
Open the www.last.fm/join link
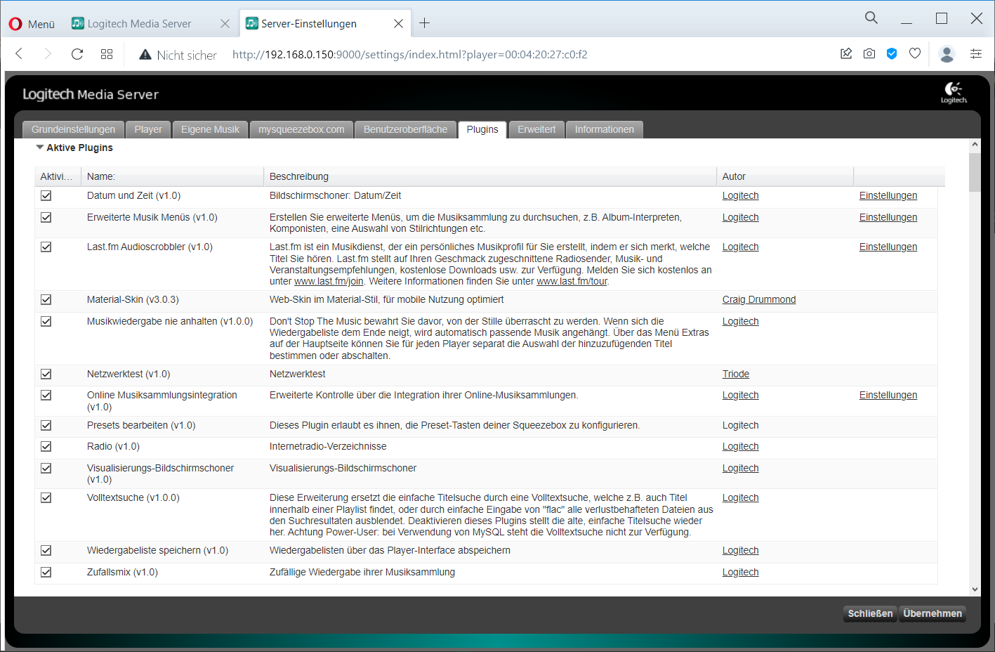329,282
